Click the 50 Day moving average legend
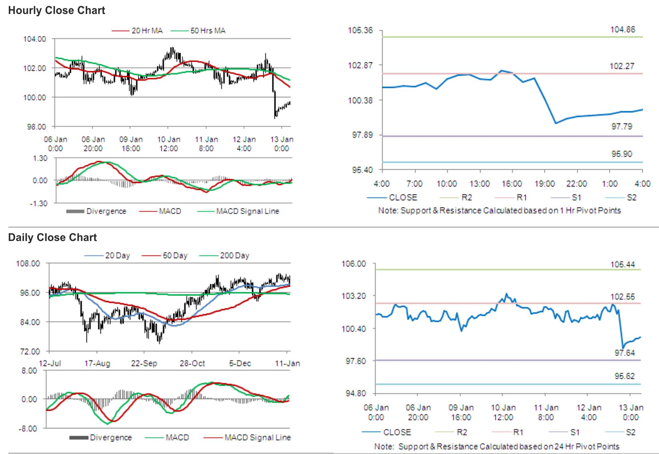 (x=175, y=255)
